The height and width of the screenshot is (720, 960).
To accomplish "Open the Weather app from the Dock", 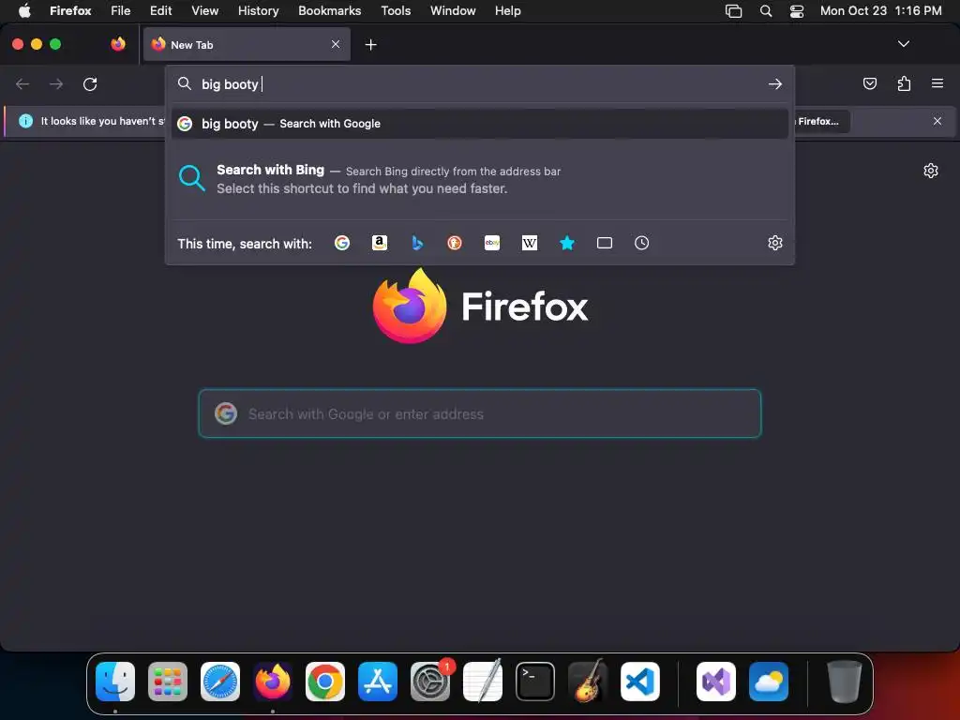I will (769, 682).
